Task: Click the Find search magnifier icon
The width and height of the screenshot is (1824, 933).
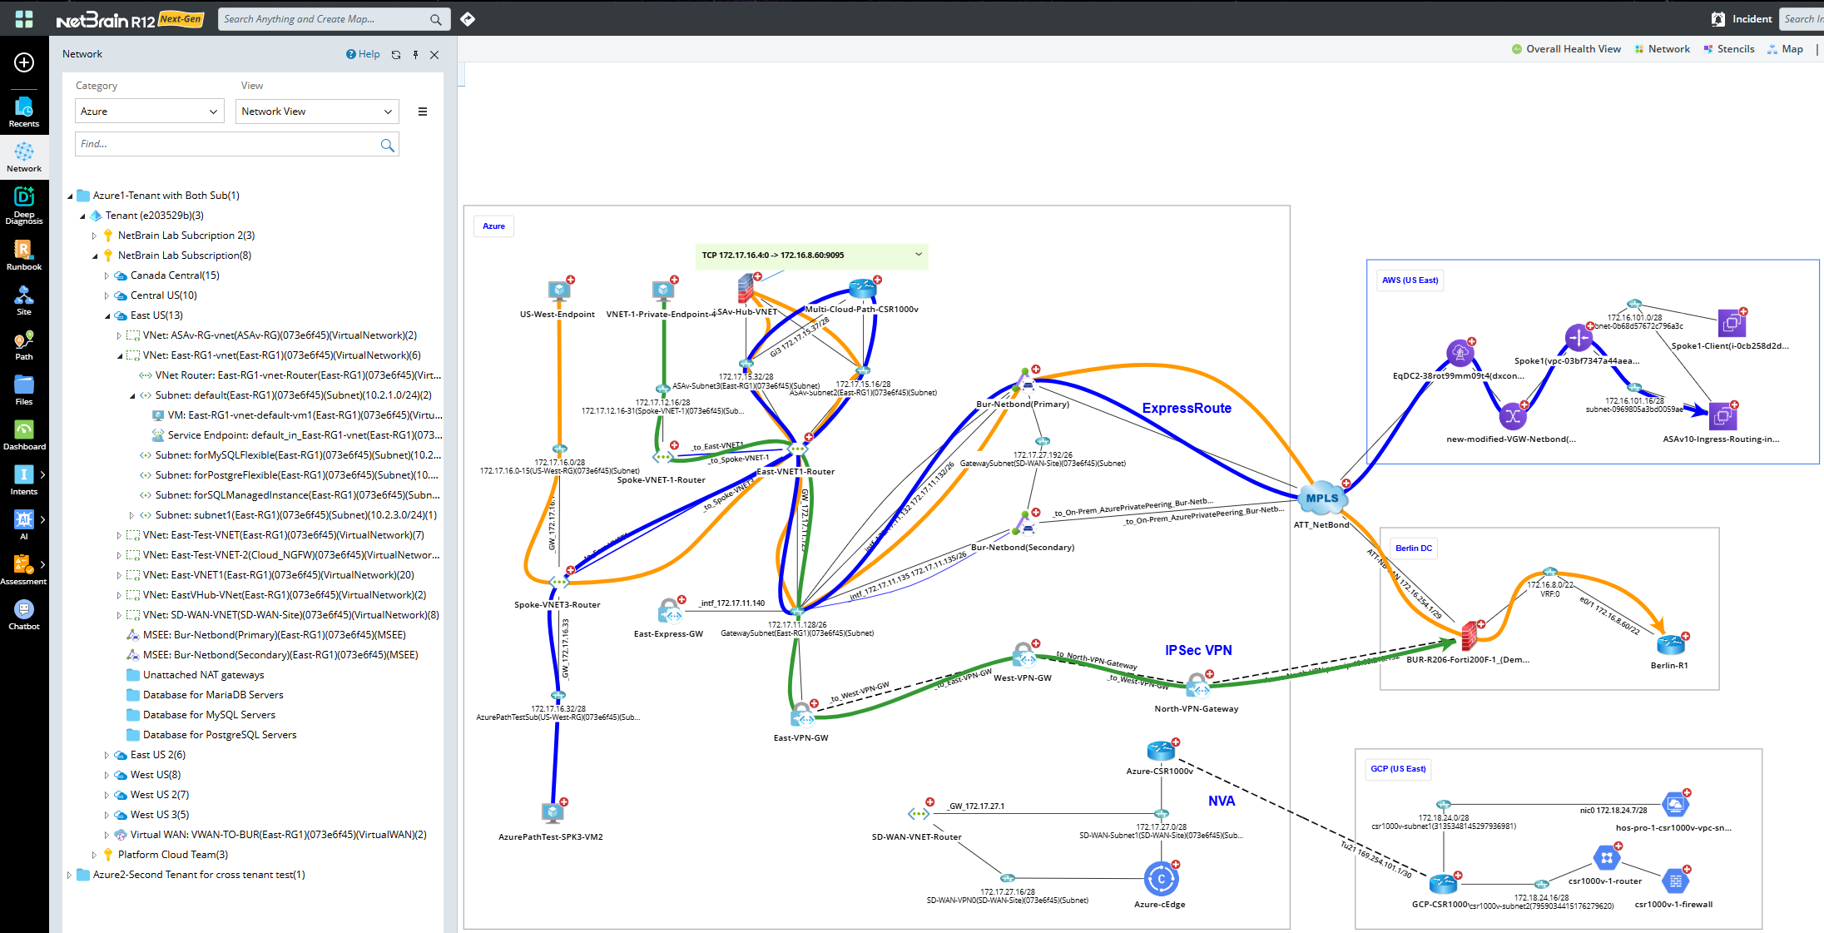Action: click(387, 145)
